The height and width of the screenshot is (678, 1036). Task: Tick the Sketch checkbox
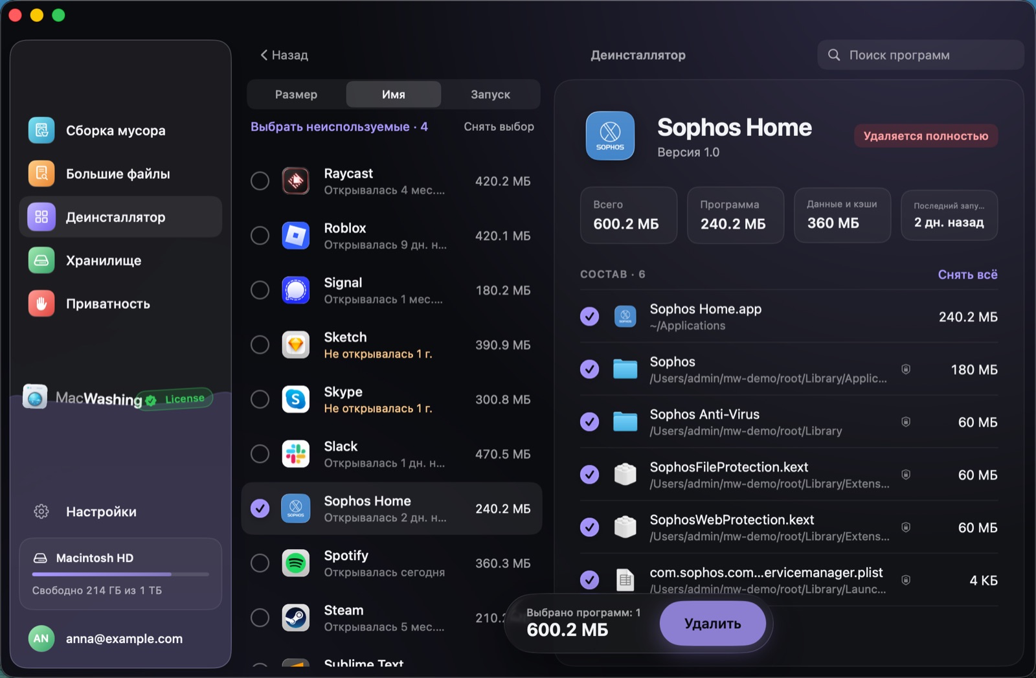(x=260, y=345)
